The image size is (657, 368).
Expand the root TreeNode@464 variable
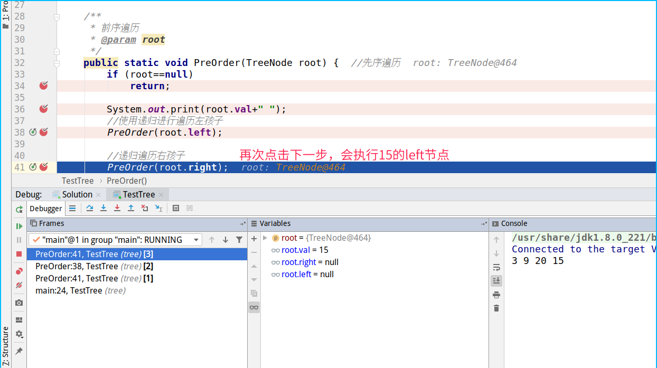pyautogui.click(x=266, y=238)
